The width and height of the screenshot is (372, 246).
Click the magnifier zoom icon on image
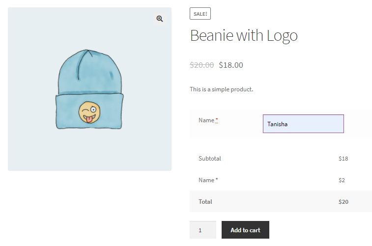coord(160,19)
